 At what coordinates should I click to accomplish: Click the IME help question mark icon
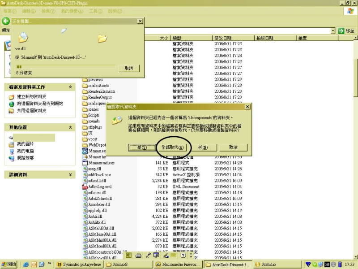(183, 255)
